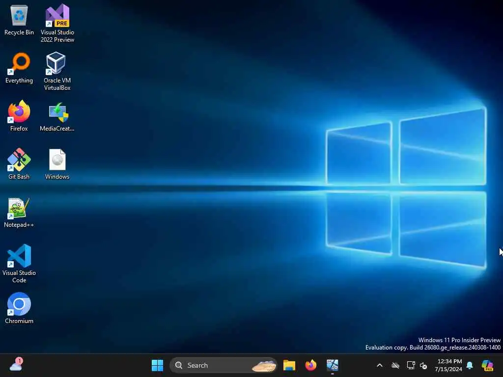Select the Firefox desktop shortcut
Image resolution: width=503 pixels, height=377 pixels.
click(x=19, y=116)
